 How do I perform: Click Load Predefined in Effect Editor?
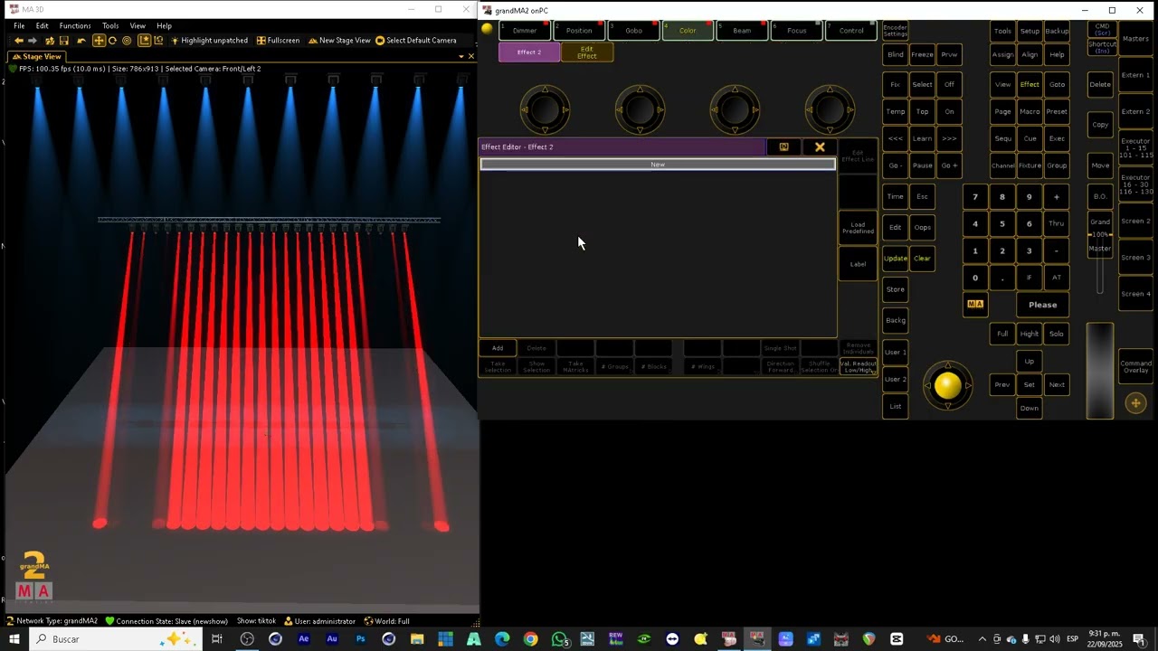(x=858, y=228)
